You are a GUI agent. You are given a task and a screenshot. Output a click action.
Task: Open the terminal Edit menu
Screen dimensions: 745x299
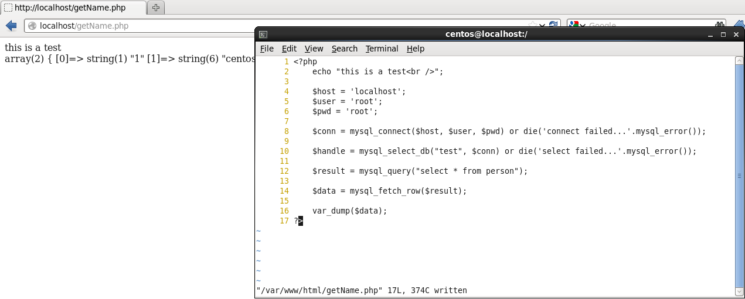pyautogui.click(x=289, y=49)
